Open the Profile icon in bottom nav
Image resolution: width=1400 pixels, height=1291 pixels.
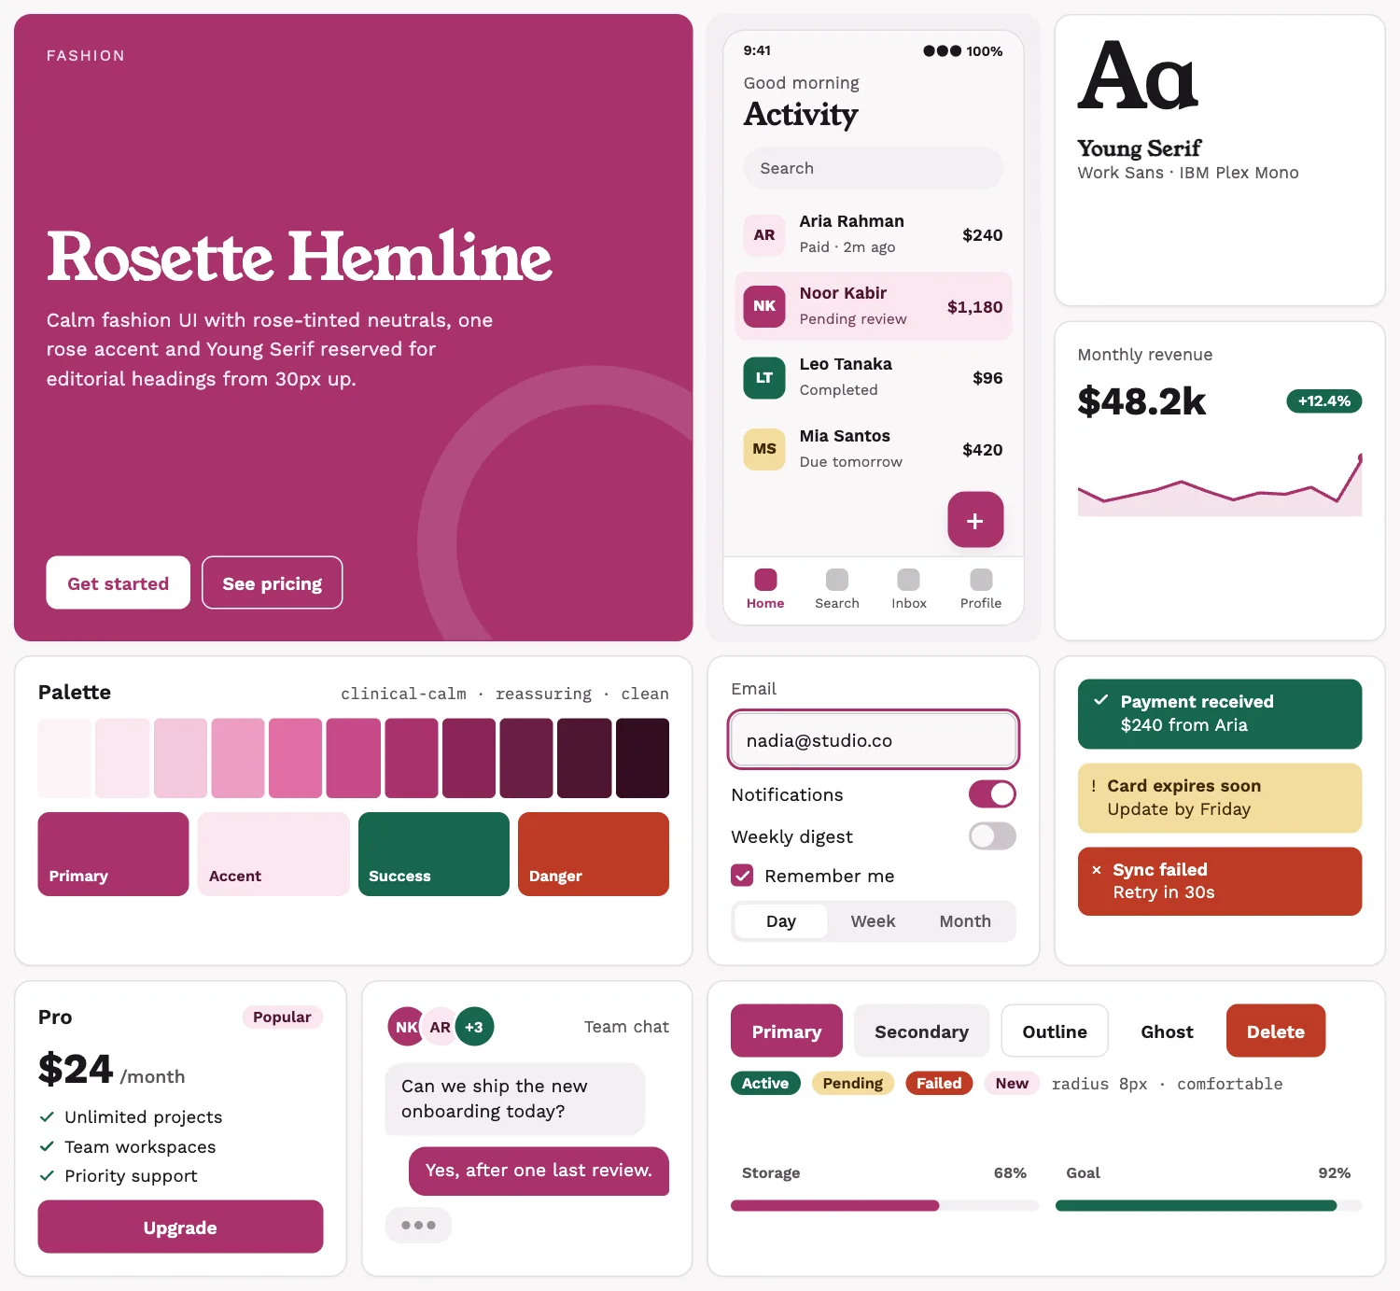point(981,580)
